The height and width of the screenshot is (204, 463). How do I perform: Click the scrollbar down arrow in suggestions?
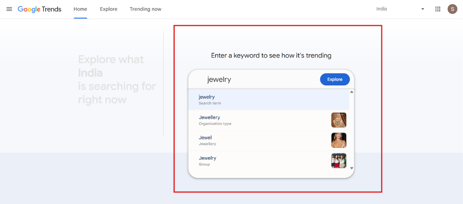point(351,168)
